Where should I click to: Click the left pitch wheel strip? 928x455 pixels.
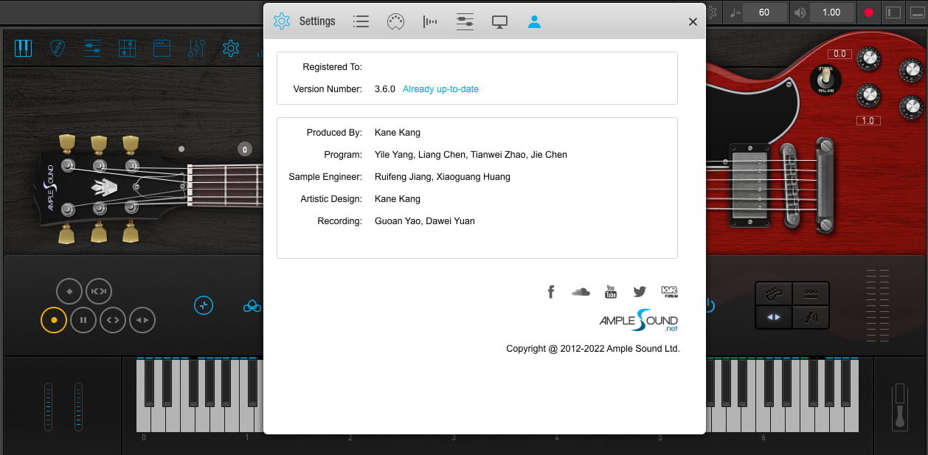coord(49,407)
